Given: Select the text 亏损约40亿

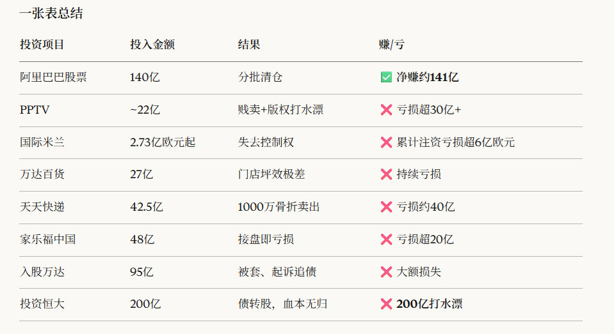Looking at the screenshot, I should coord(426,207).
